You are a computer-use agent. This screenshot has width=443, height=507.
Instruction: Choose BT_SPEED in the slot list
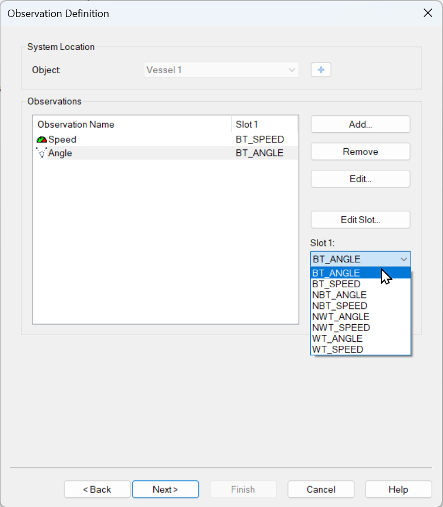336,284
